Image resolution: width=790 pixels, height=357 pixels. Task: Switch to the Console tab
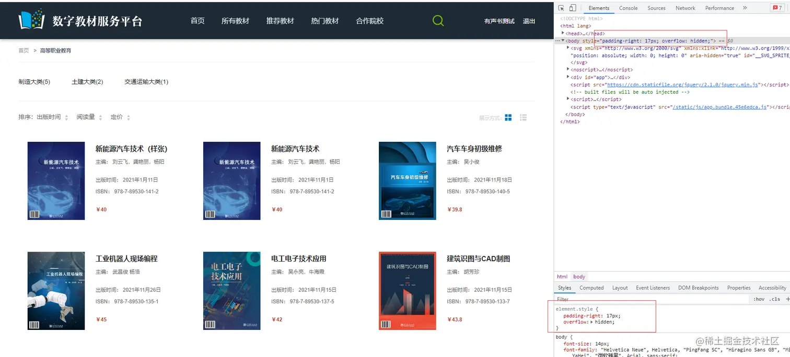[629, 8]
